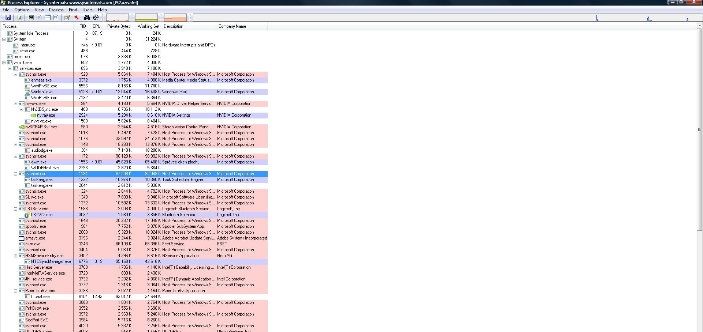Open the Users menu
Viewport: 703px width, 332px height.
tap(88, 10)
